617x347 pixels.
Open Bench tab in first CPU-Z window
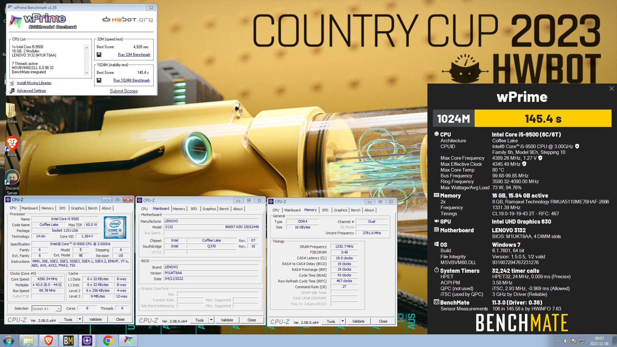93,208
